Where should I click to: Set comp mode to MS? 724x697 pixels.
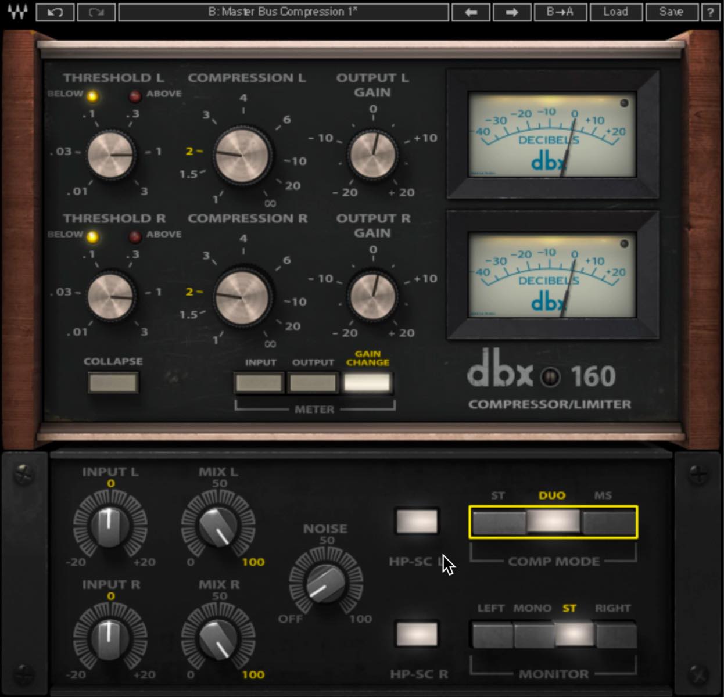pyautogui.click(x=608, y=522)
